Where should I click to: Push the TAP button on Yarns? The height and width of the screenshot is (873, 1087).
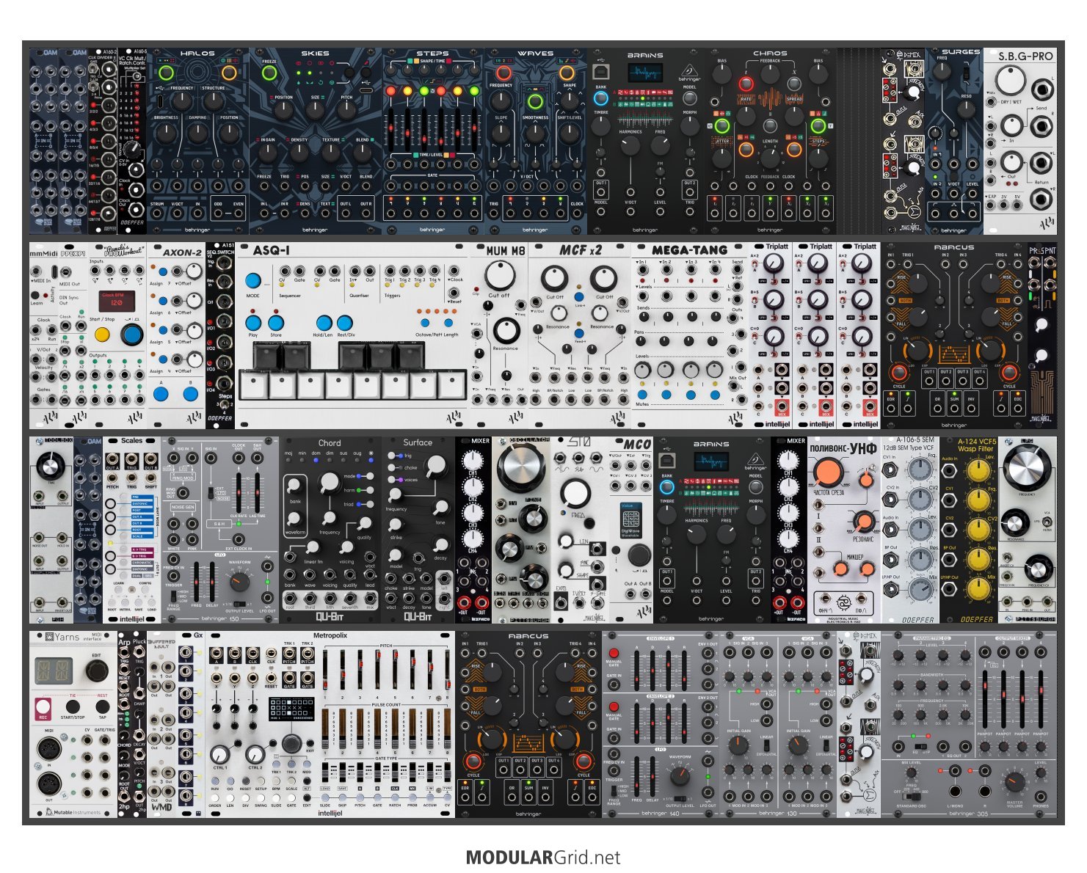click(x=102, y=707)
